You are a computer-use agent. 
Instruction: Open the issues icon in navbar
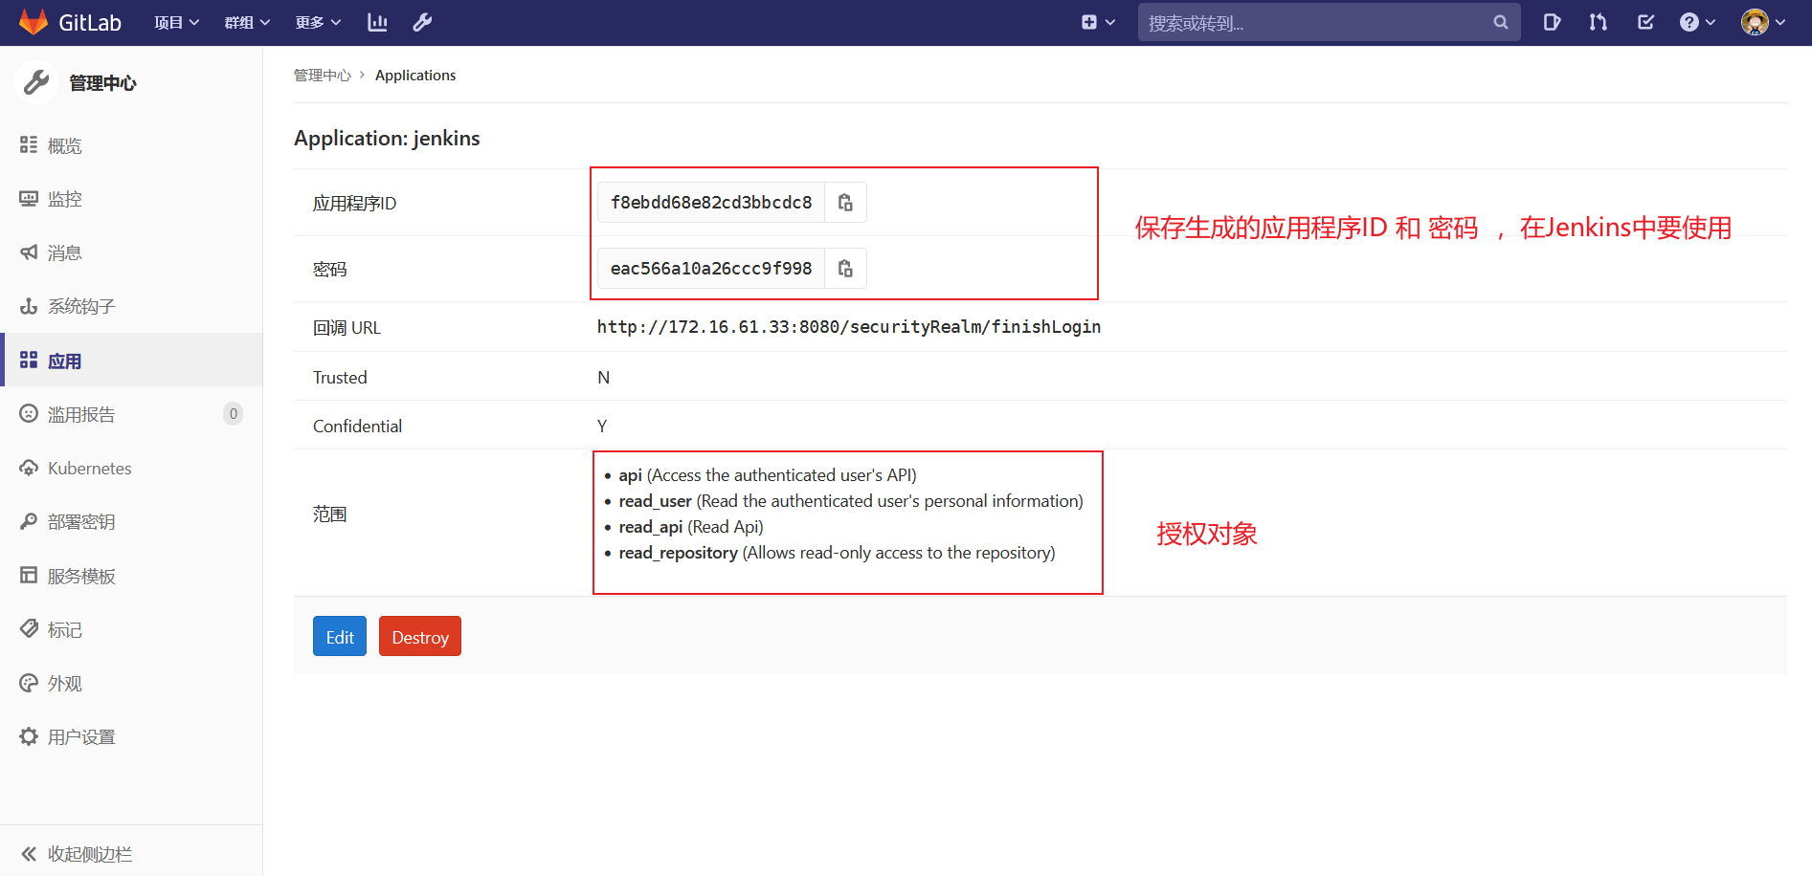point(1552,22)
